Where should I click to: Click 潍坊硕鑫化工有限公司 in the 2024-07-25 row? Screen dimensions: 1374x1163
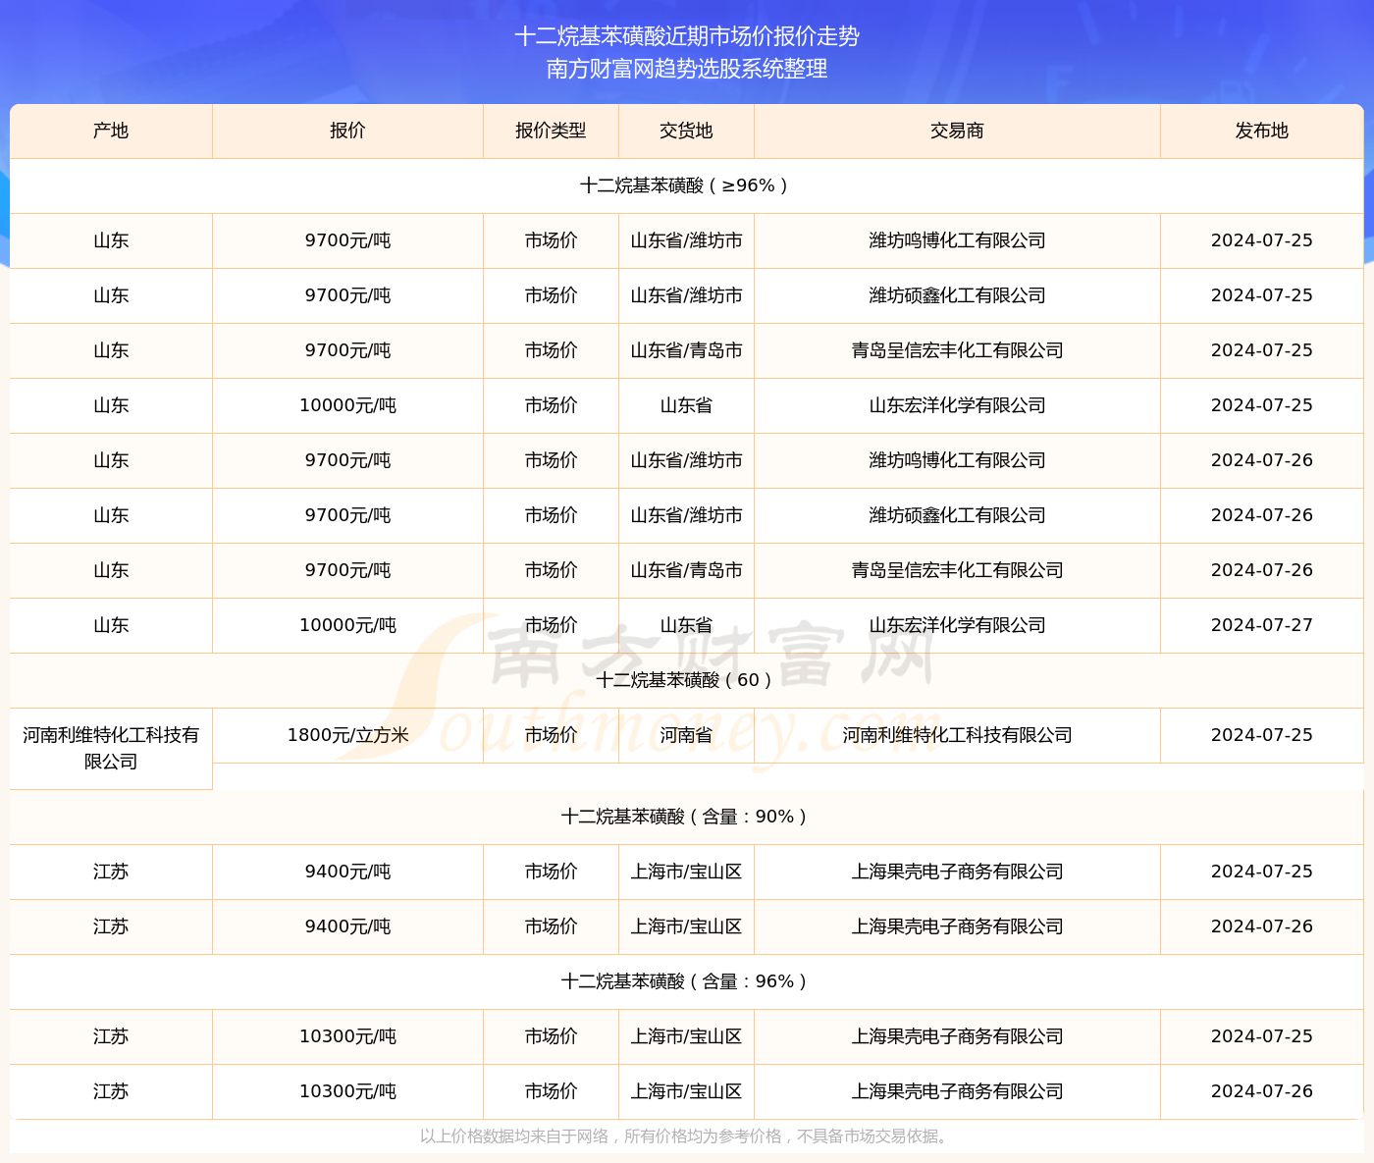[957, 295]
